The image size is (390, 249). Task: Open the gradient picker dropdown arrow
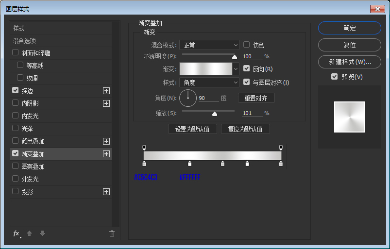pos(236,69)
